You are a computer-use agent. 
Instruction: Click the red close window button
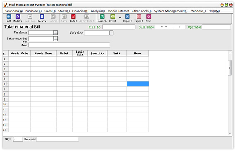point(230,5)
